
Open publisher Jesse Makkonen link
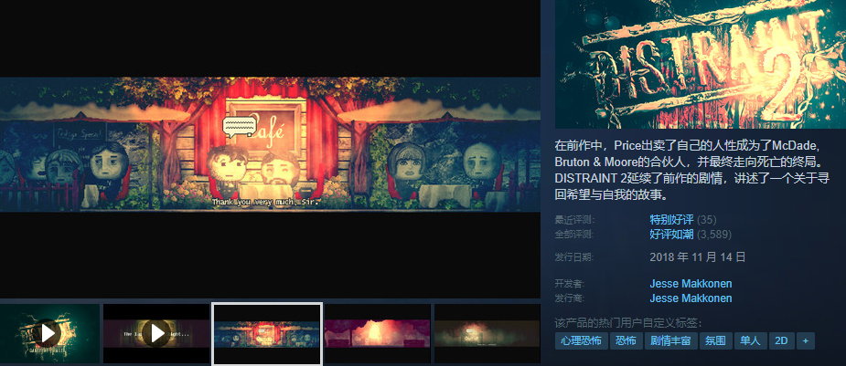click(691, 298)
